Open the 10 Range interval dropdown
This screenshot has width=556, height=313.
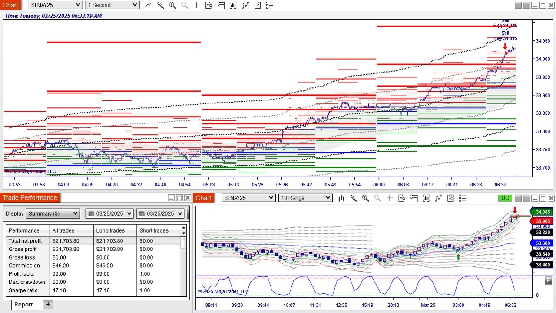point(305,198)
